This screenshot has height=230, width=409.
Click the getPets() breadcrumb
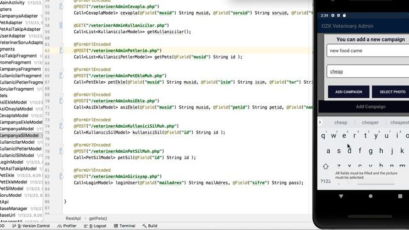[x=98, y=218]
